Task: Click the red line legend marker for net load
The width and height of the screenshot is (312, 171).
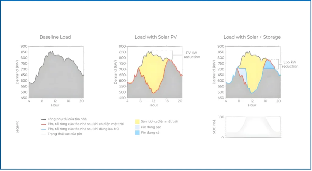Action: click(x=43, y=124)
